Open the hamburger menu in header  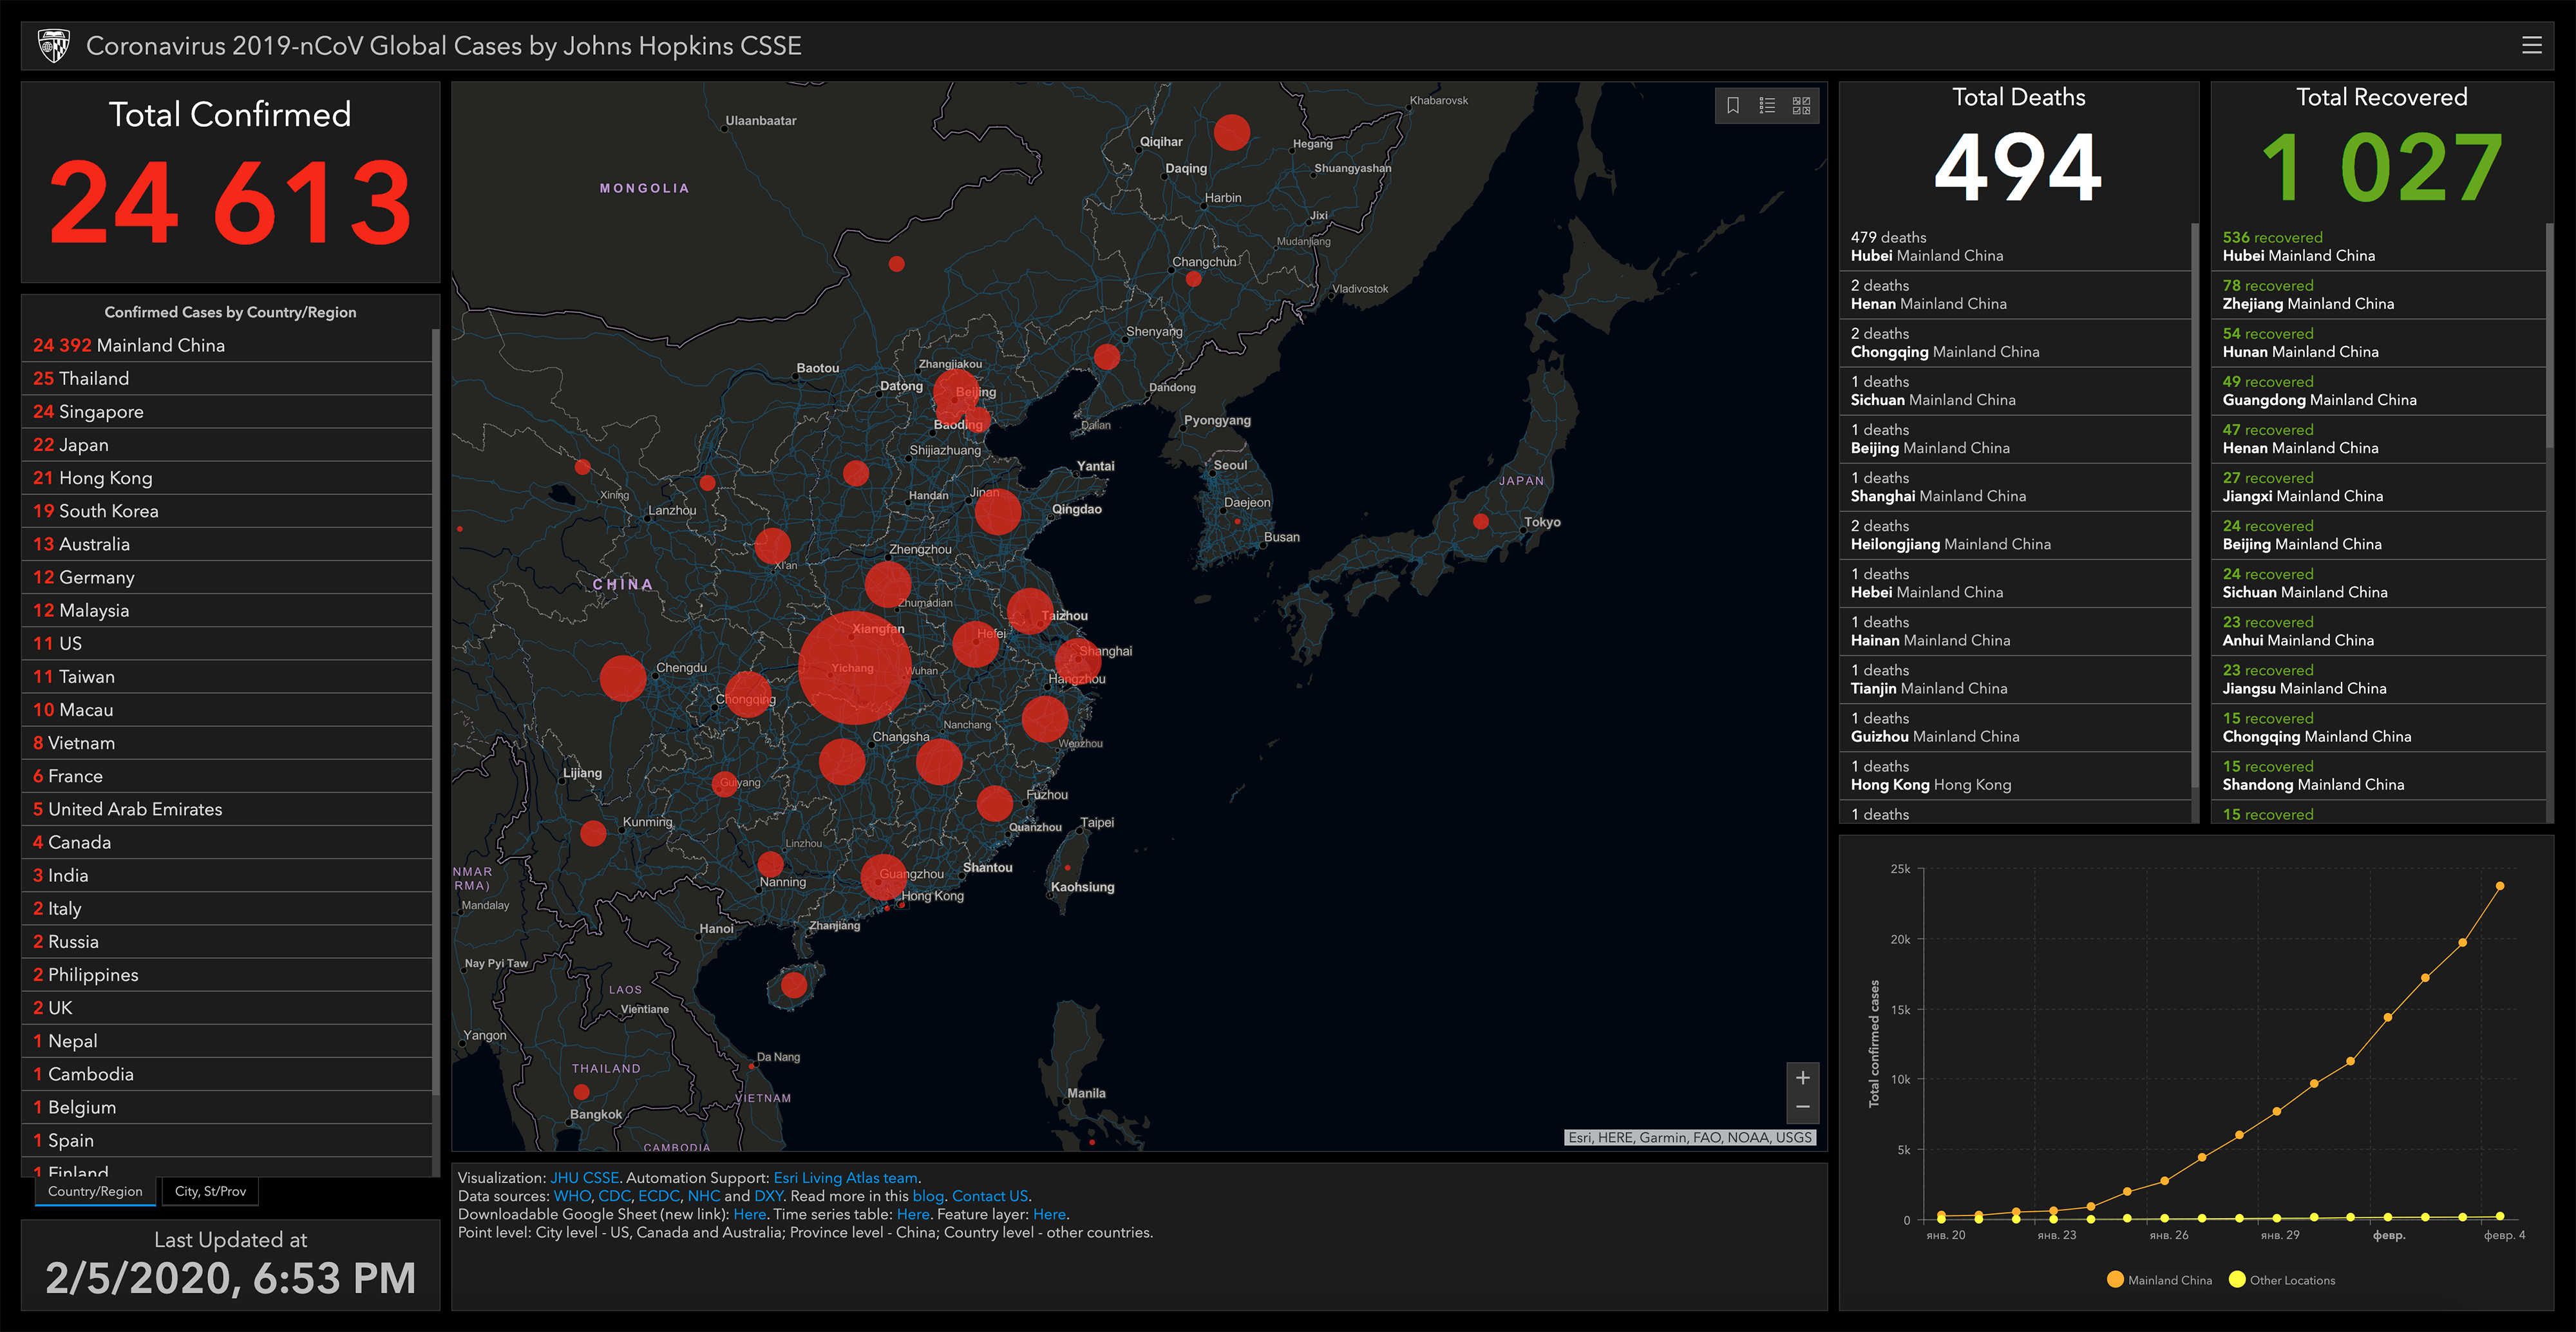(x=2531, y=45)
